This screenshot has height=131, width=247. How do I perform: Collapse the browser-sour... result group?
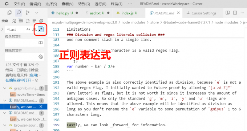point(5,125)
